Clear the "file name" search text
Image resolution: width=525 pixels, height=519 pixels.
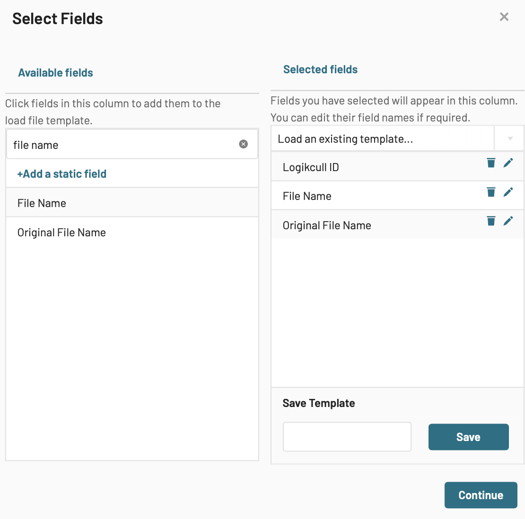tap(244, 144)
